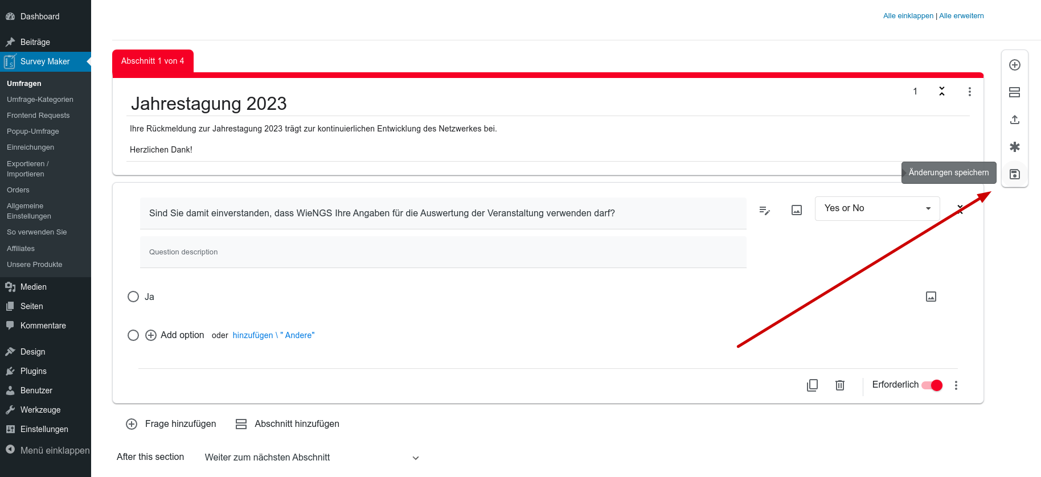Duplicate the question with the copy icon
Image resolution: width=1041 pixels, height=477 pixels.
[812, 385]
